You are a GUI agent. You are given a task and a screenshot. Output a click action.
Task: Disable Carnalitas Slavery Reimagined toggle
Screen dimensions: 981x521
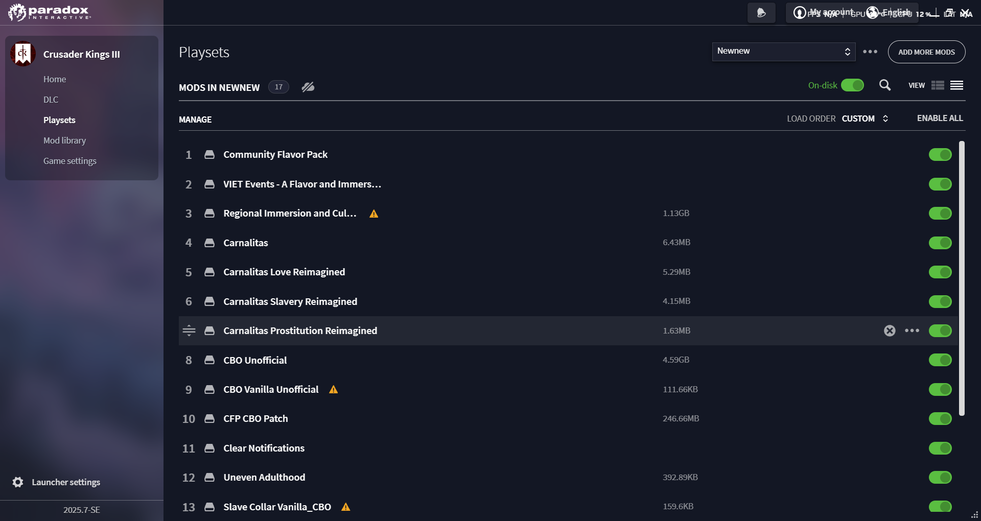(x=940, y=301)
